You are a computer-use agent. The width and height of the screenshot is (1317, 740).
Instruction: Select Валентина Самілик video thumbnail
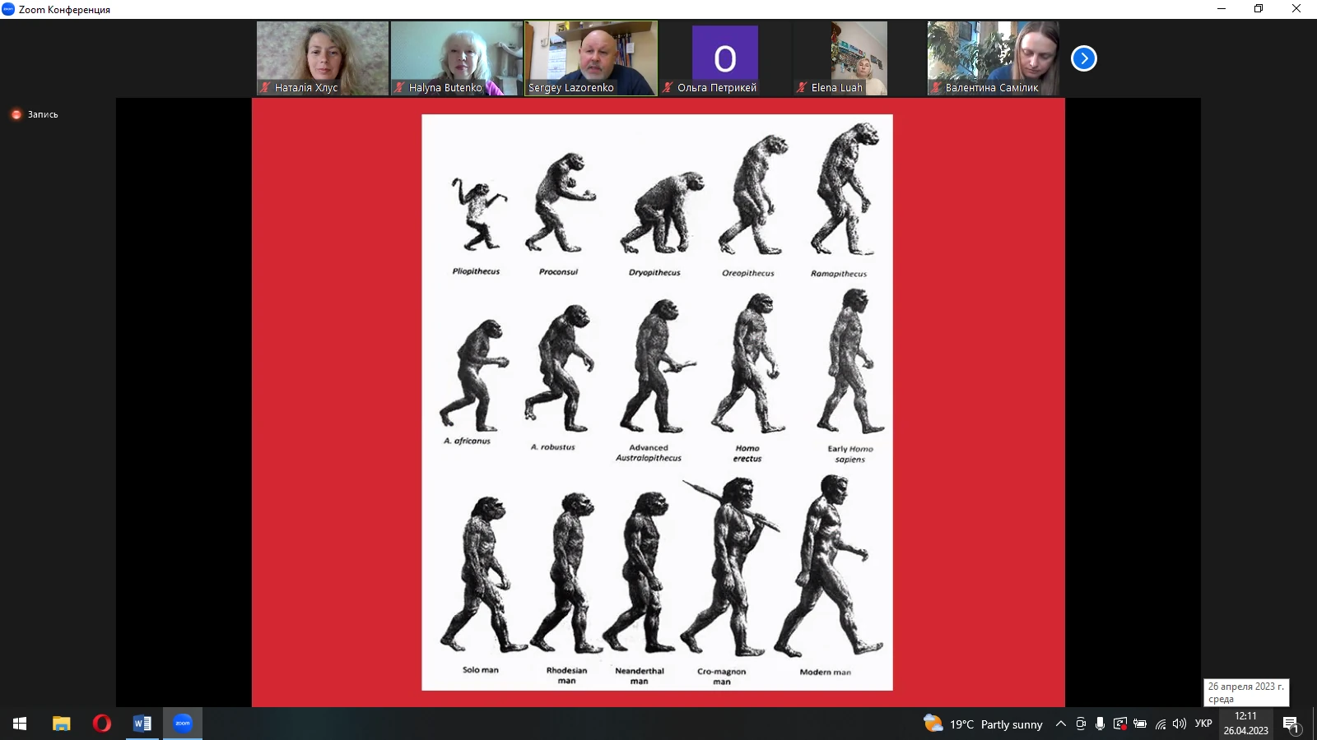point(994,58)
